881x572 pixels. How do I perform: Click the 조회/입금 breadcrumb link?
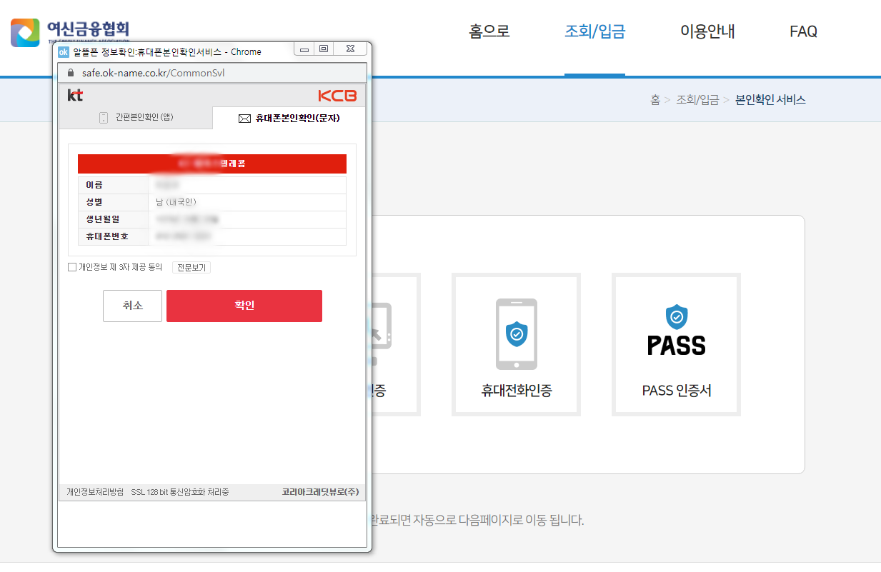point(697,100)
